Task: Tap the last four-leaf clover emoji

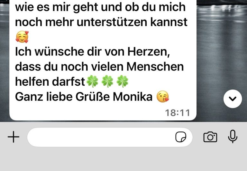Action: 123,81
